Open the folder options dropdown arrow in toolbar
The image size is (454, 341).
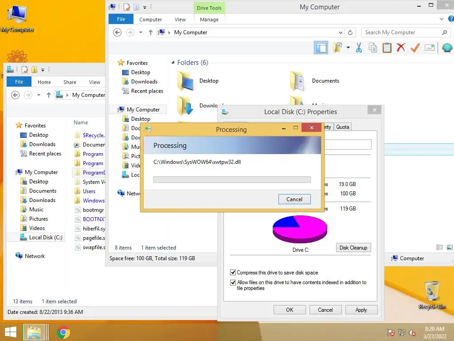tap(348, 48)
